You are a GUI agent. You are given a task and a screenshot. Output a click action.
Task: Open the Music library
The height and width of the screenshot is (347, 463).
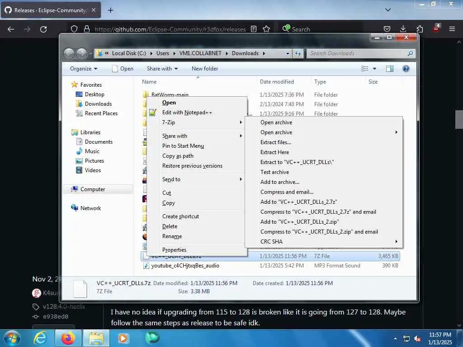point(92,151)
